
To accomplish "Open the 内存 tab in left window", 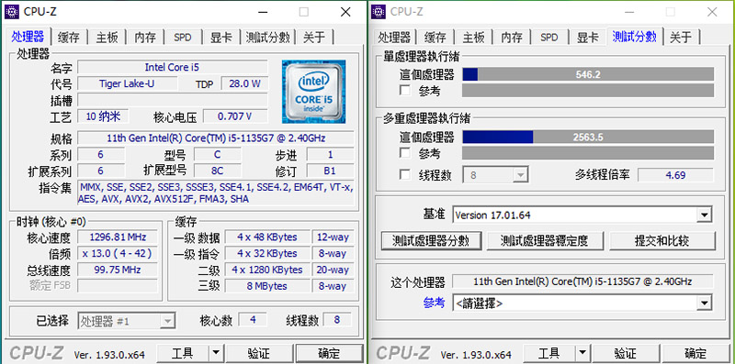I will (145, 38).
